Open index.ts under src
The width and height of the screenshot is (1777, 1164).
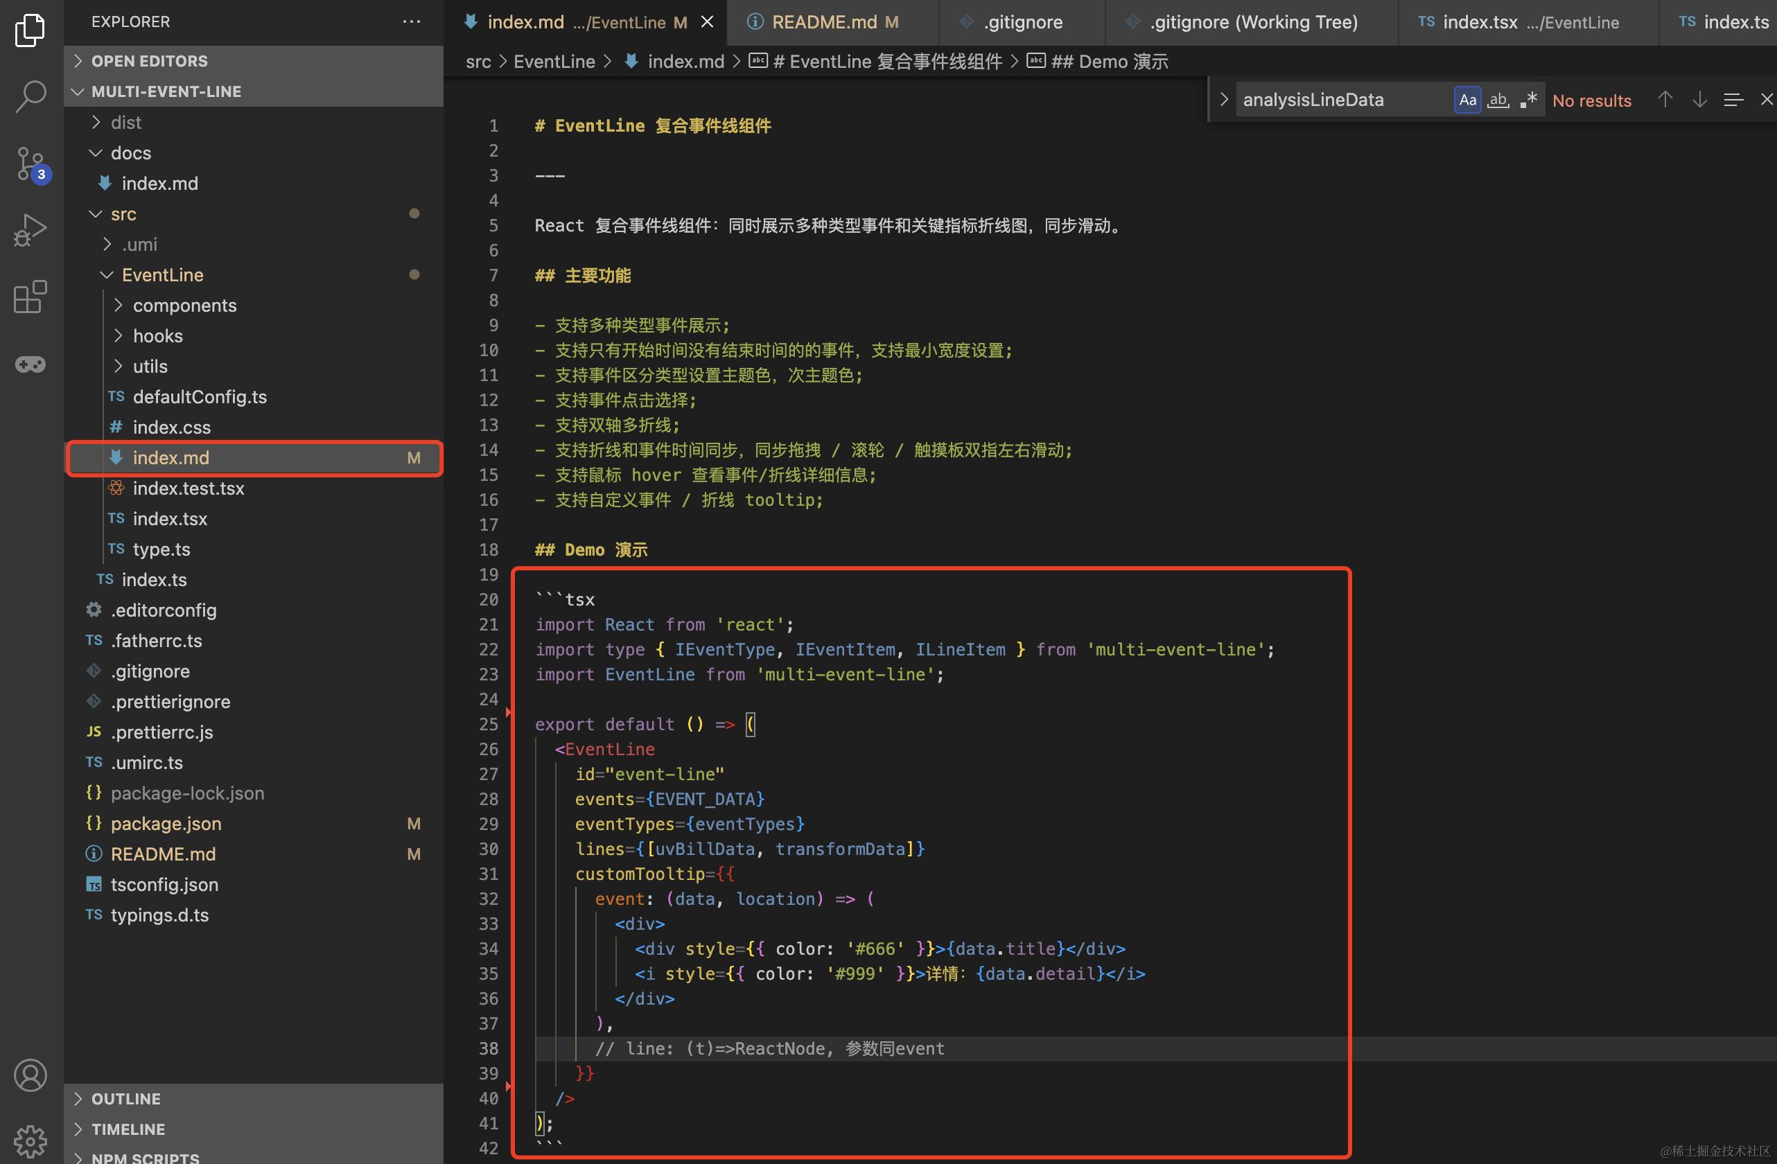(x=253, y=579)
